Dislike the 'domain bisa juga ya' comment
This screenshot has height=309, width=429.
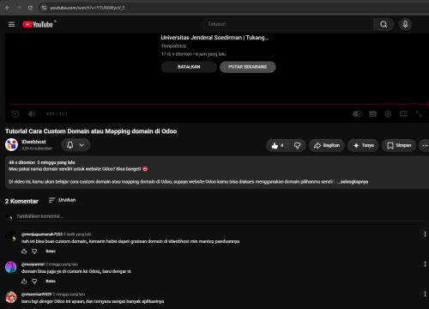(34, 282)
